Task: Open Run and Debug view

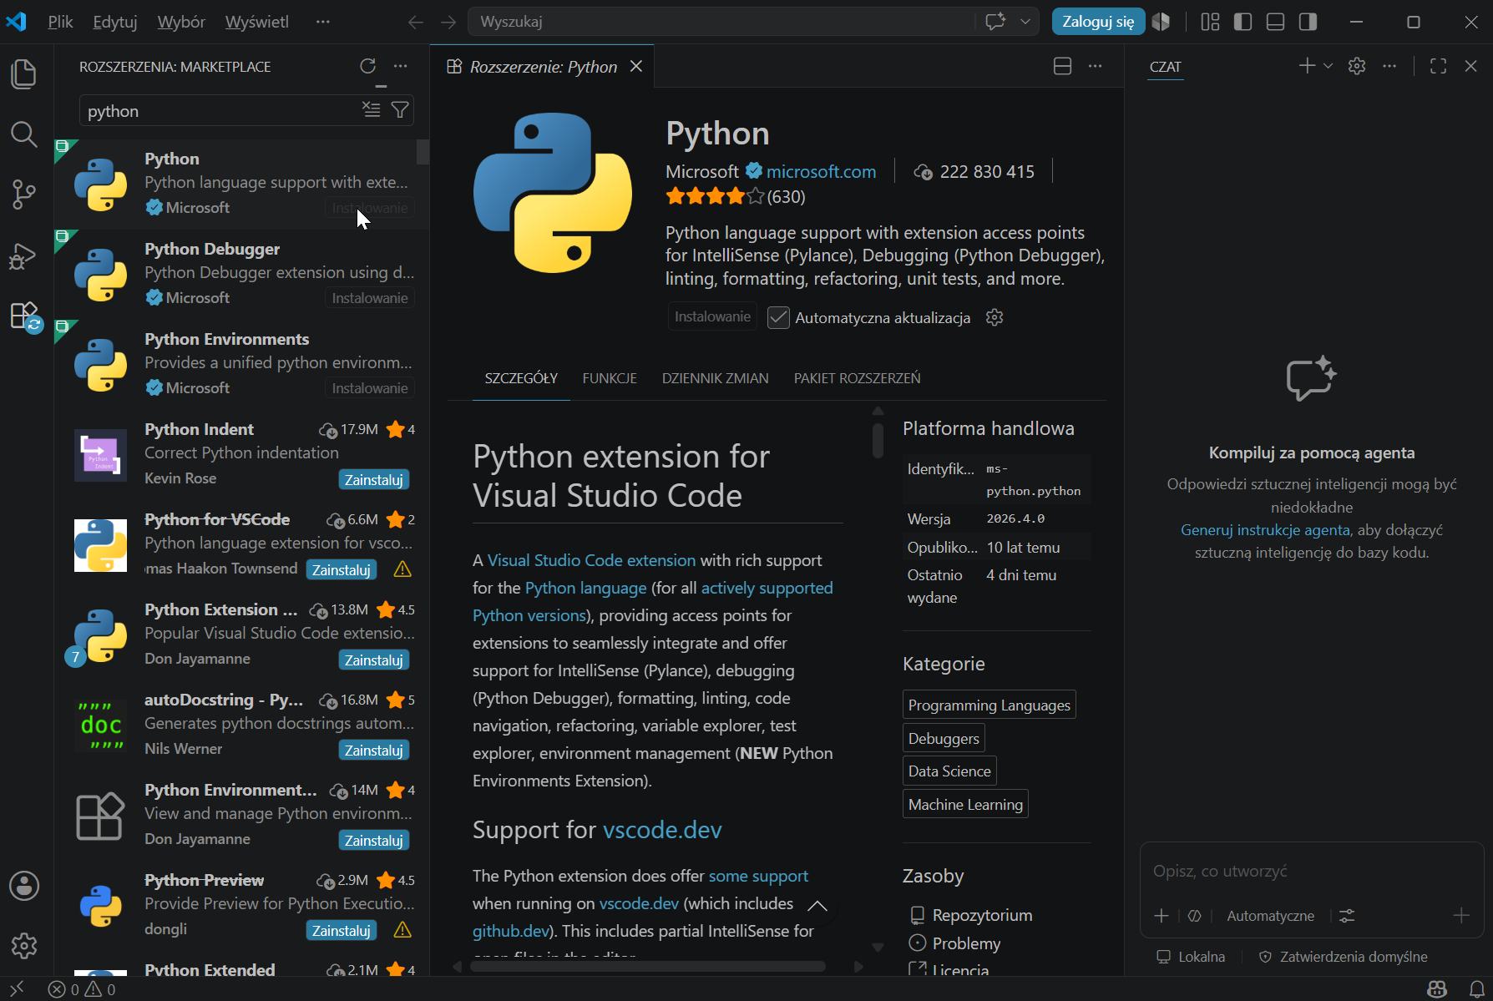Action: point(24,255)
